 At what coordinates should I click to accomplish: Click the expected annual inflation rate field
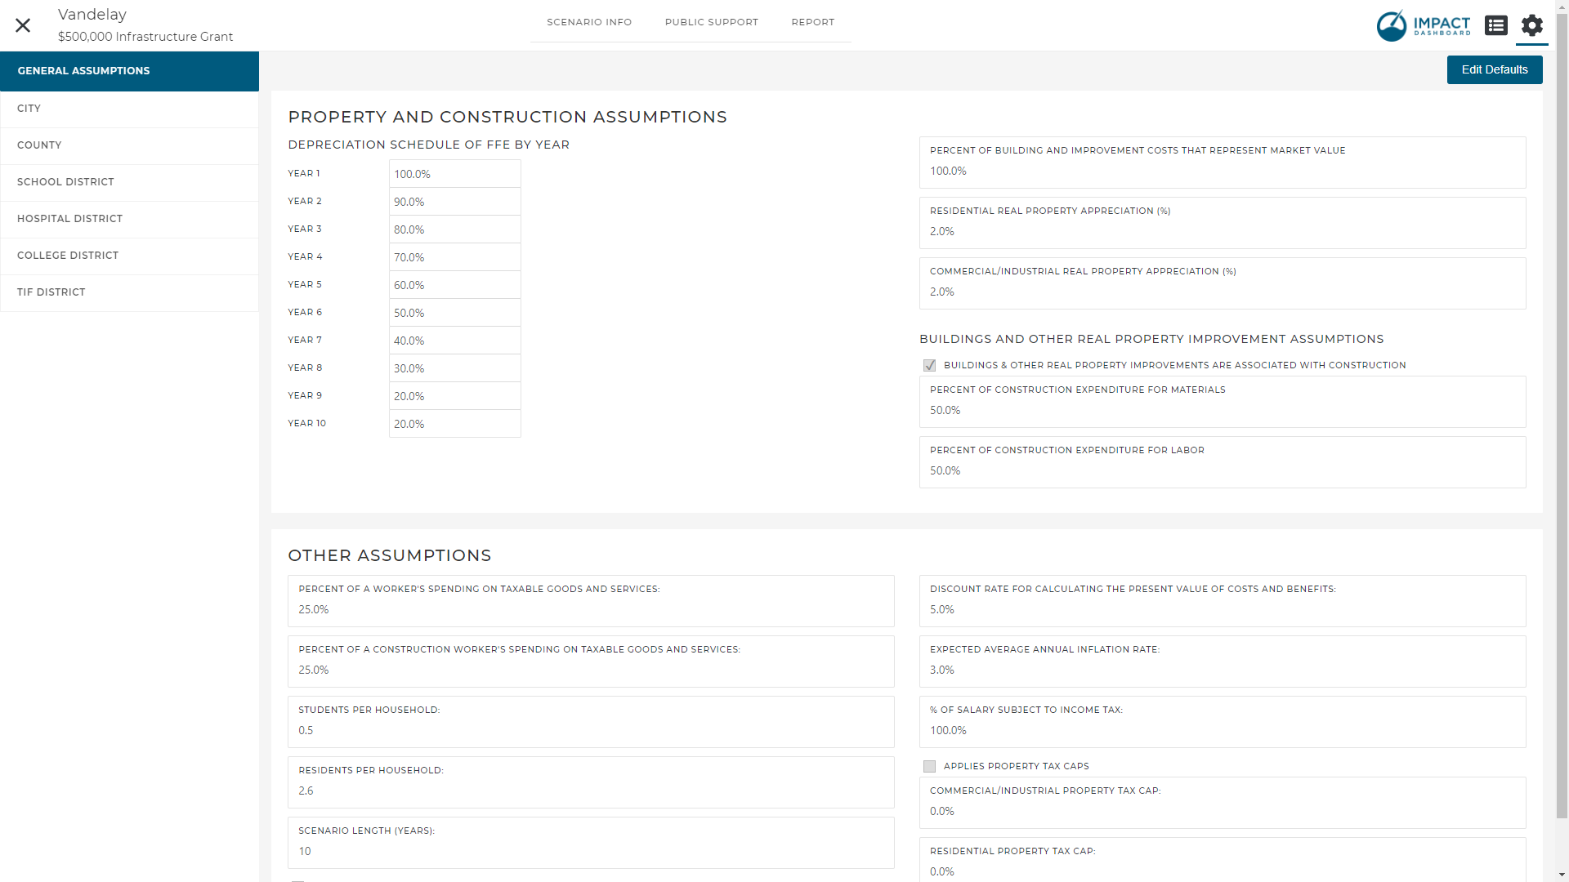tap(1223, 661)
